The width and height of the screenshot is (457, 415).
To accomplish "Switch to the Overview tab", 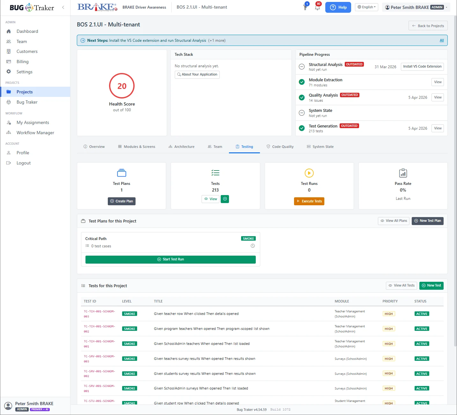I will [94, 147].
